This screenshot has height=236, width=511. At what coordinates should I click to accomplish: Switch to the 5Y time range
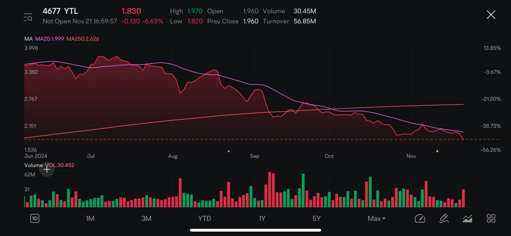(x=317, y=218)
